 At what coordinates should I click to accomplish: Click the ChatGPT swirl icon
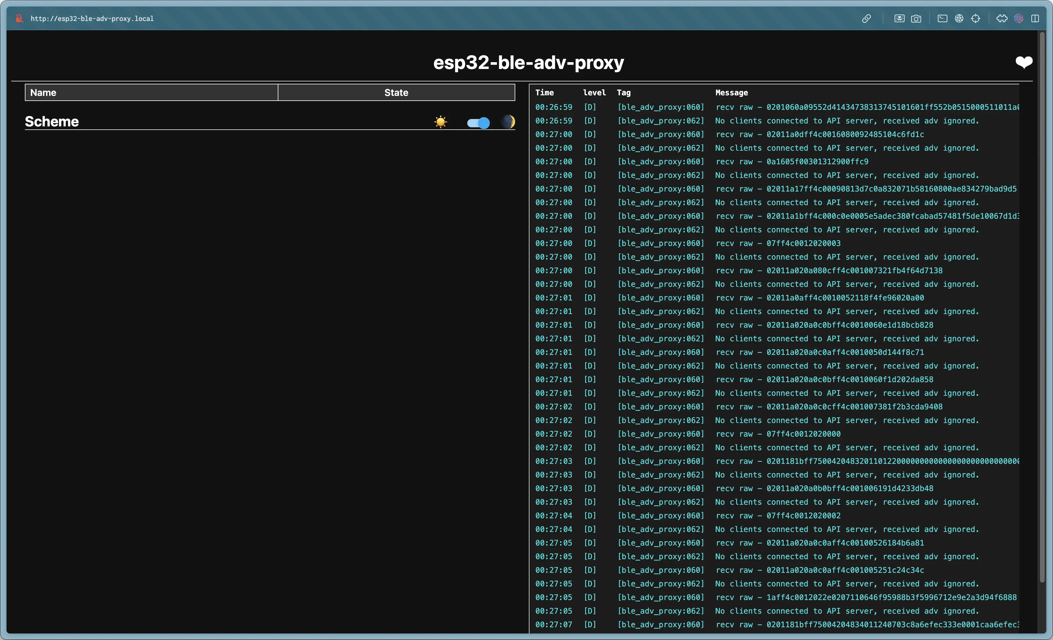[1018, 18]
